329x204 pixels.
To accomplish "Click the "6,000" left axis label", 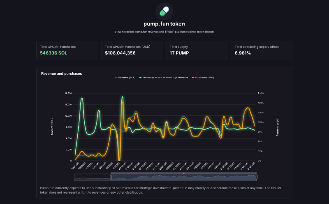I will tap(69, 138).
